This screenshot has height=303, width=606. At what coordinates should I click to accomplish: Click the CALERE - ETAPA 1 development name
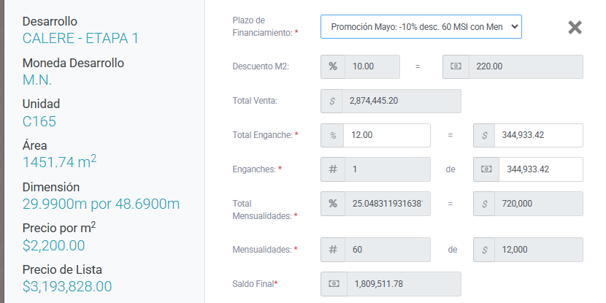pos(80,38)
